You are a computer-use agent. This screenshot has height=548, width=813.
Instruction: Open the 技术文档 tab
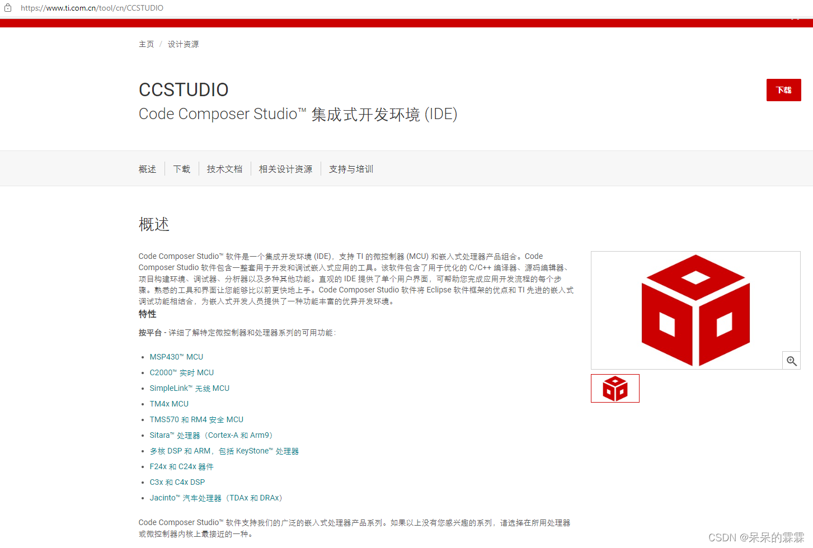click(224, 168)
